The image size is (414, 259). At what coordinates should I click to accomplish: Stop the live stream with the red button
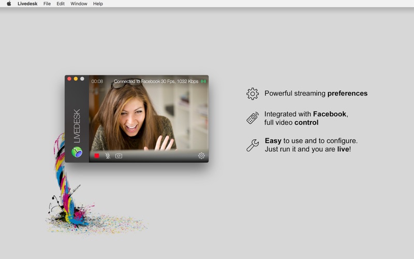pos(97,155)
